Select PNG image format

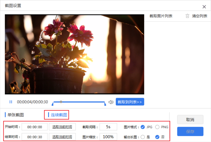coord(157,127)
